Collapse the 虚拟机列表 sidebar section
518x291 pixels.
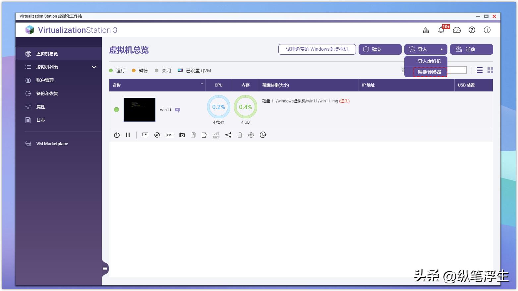[94, 67]
